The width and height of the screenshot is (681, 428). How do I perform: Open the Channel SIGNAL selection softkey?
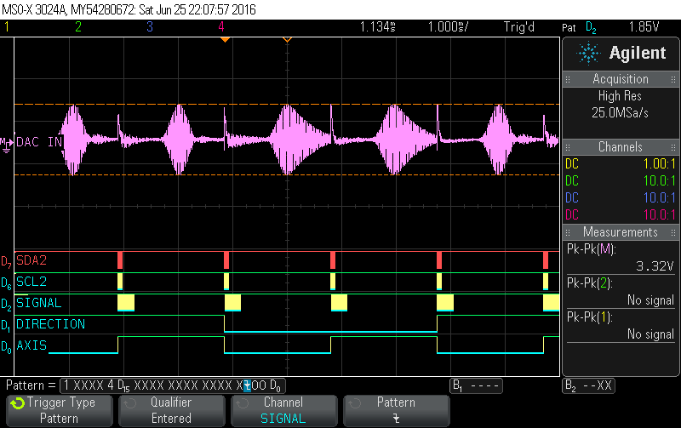pos(283,410)
